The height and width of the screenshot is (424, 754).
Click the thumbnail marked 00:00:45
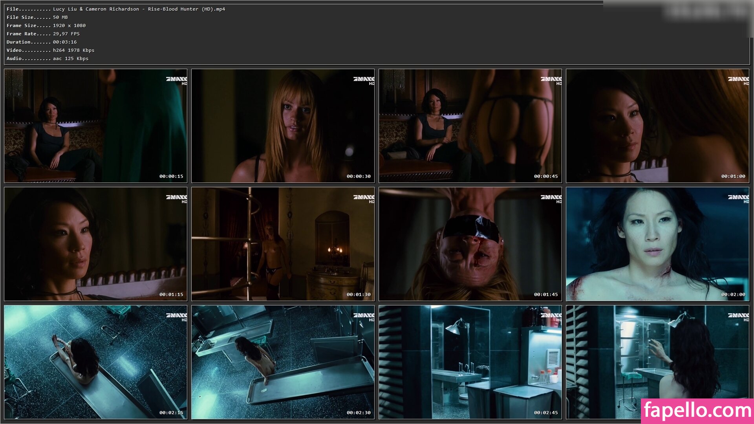coord(470,126)
